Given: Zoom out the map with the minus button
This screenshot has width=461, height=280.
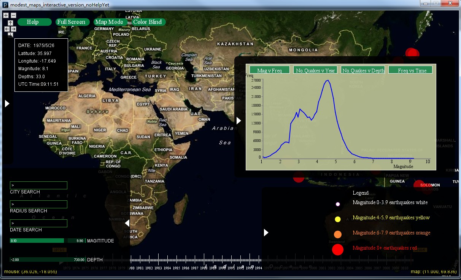Looking at the screenshot, I should click(13, 15).
